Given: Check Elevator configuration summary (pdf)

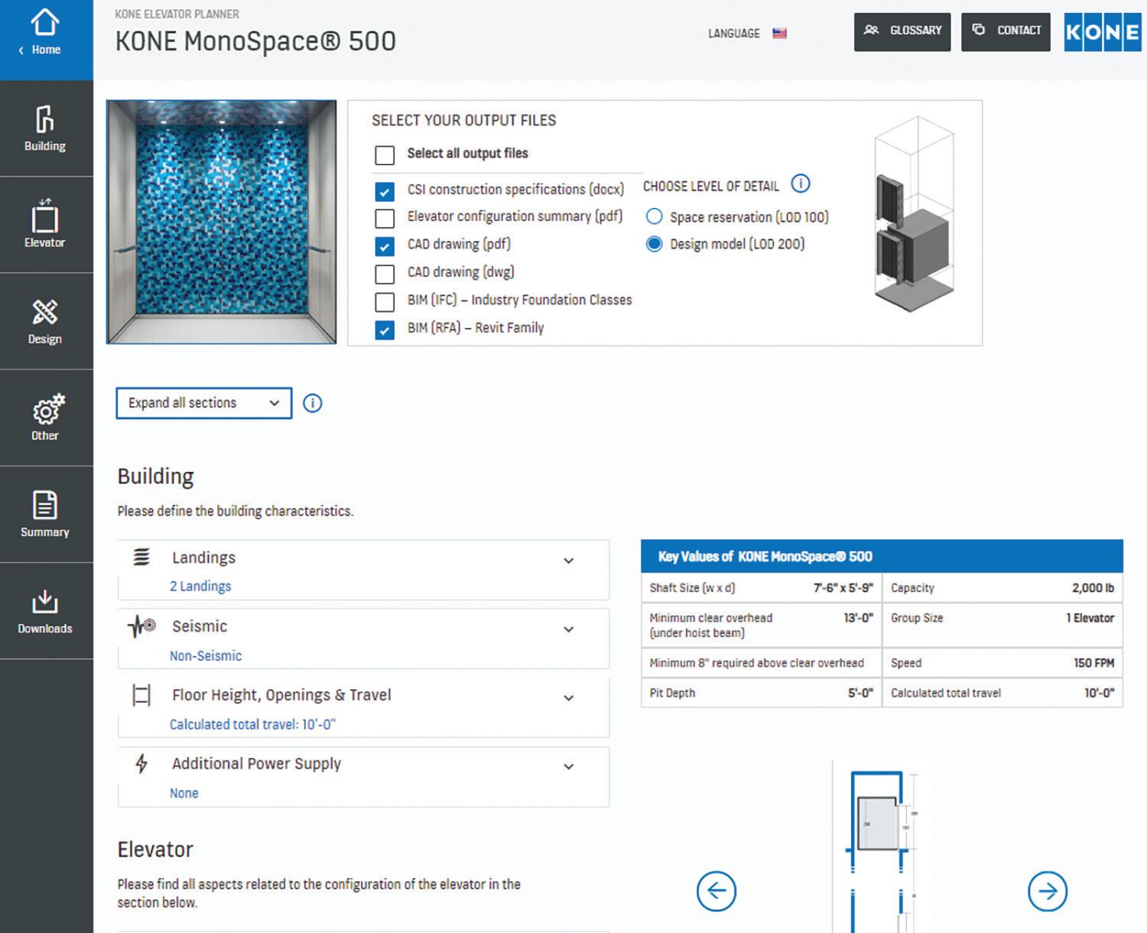Looking at the screenshot, I should [x=385, y=218].
